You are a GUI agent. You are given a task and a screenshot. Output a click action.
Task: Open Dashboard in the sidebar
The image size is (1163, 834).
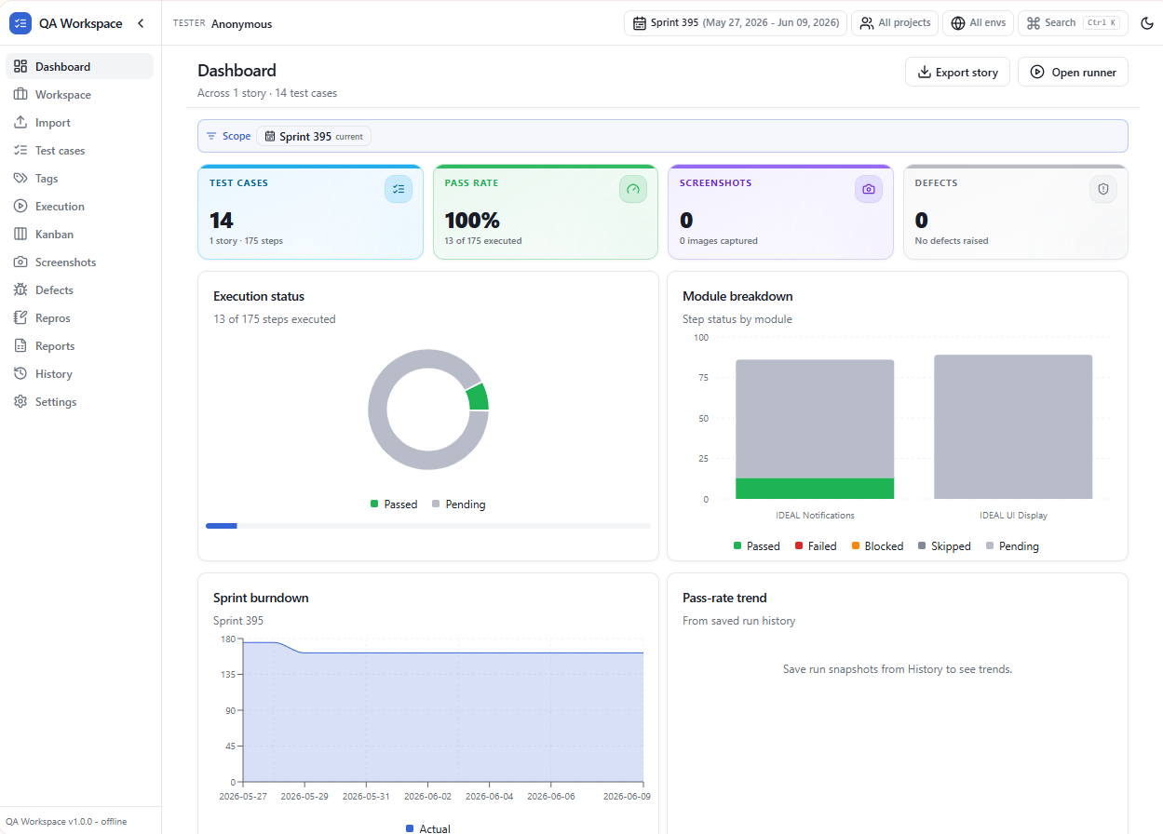[79, 66]
